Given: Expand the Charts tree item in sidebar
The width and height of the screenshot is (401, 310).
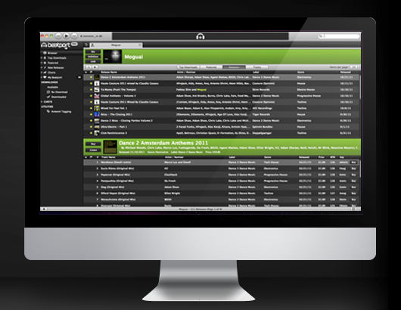Looking at the screenshot, I should (42, 73).
